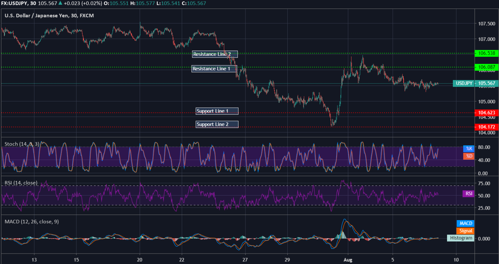Click the 0.000 MACD axis value
The image size is (499, 264).
(x=484, y=239)
